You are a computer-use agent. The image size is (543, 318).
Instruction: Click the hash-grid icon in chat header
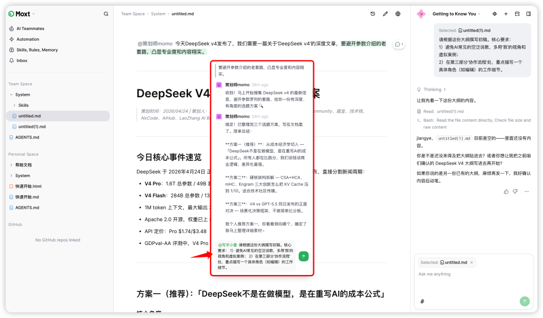[494, 14]
